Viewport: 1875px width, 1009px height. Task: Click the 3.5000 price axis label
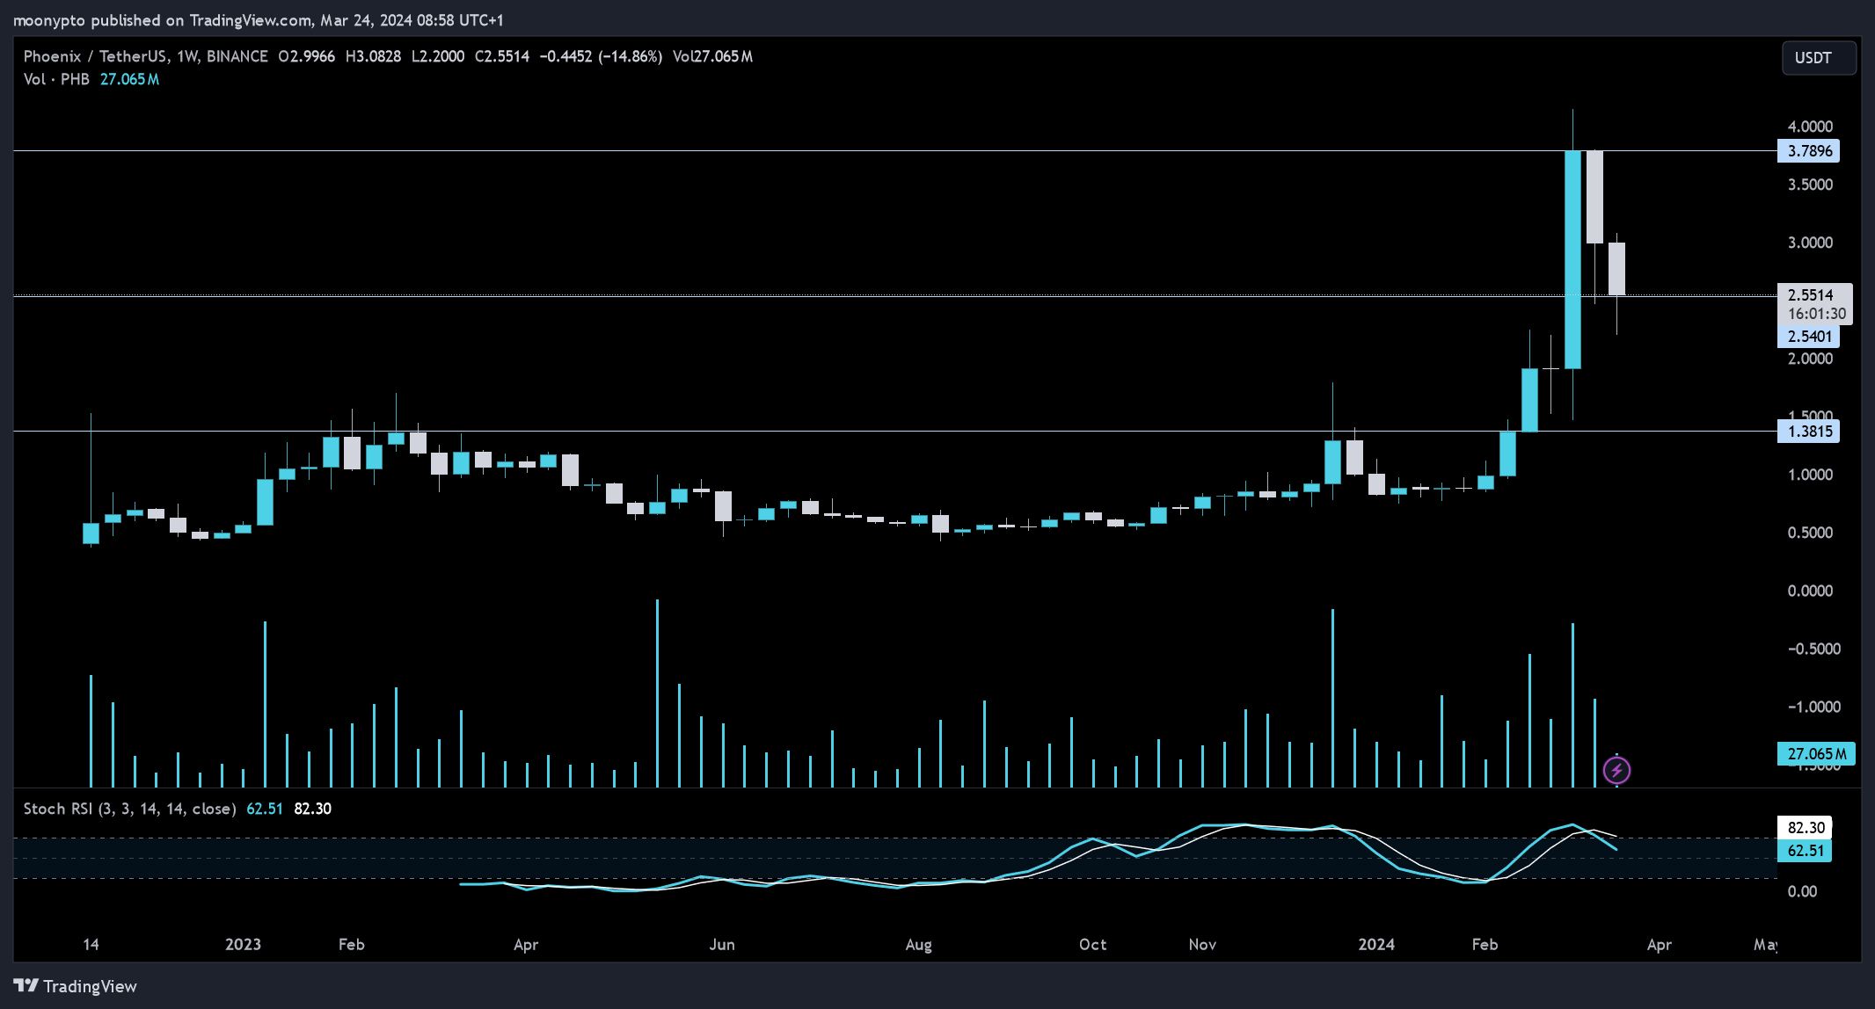click(x=1810, y=185)
